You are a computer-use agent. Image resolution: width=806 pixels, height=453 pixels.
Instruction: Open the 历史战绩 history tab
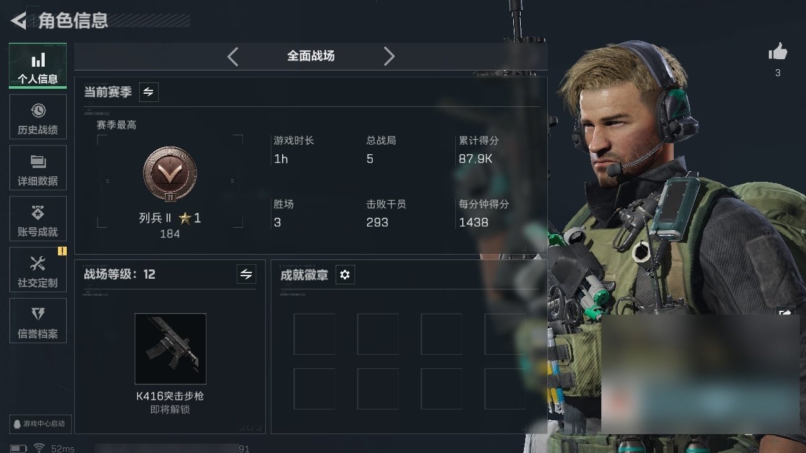tap(38, 117)
